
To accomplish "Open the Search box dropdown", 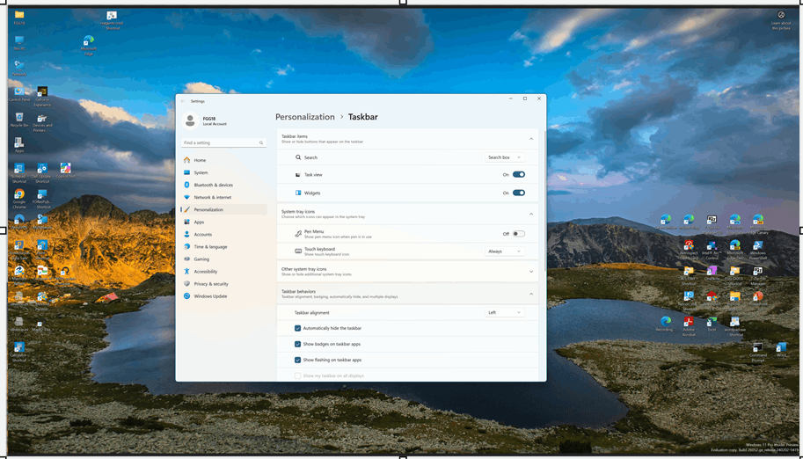I will [505, 157].
